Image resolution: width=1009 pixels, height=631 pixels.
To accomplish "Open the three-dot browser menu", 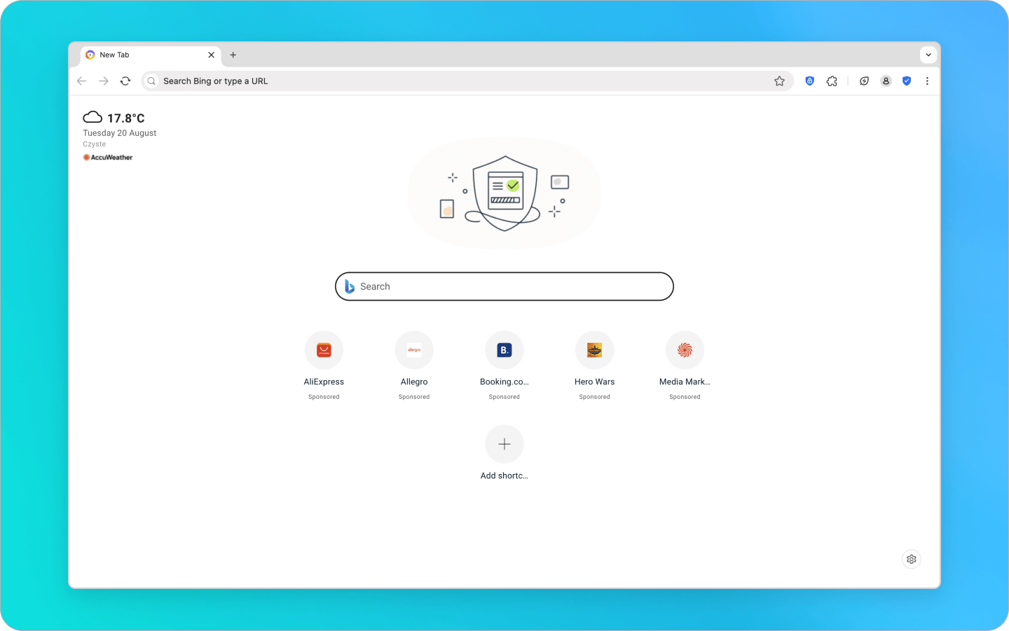I will pyautogui.click(x=927, y=81).
